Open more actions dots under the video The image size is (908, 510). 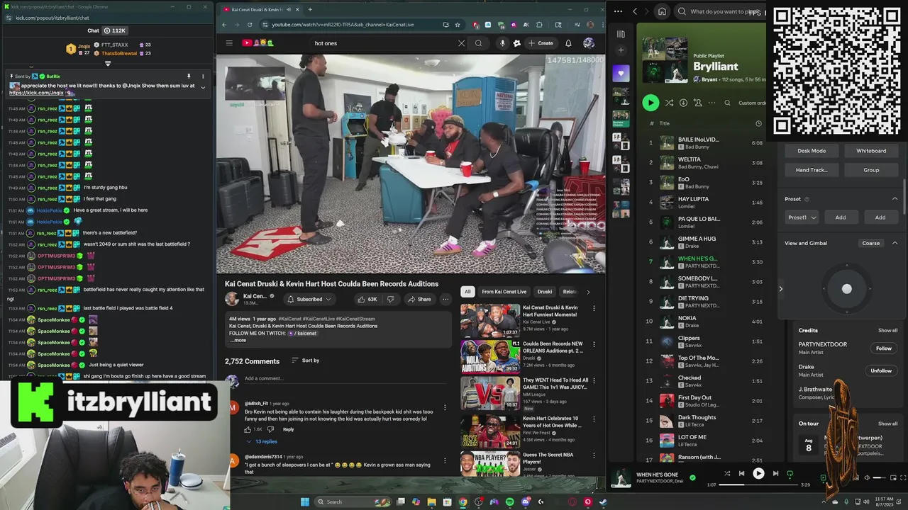[445, 299]
